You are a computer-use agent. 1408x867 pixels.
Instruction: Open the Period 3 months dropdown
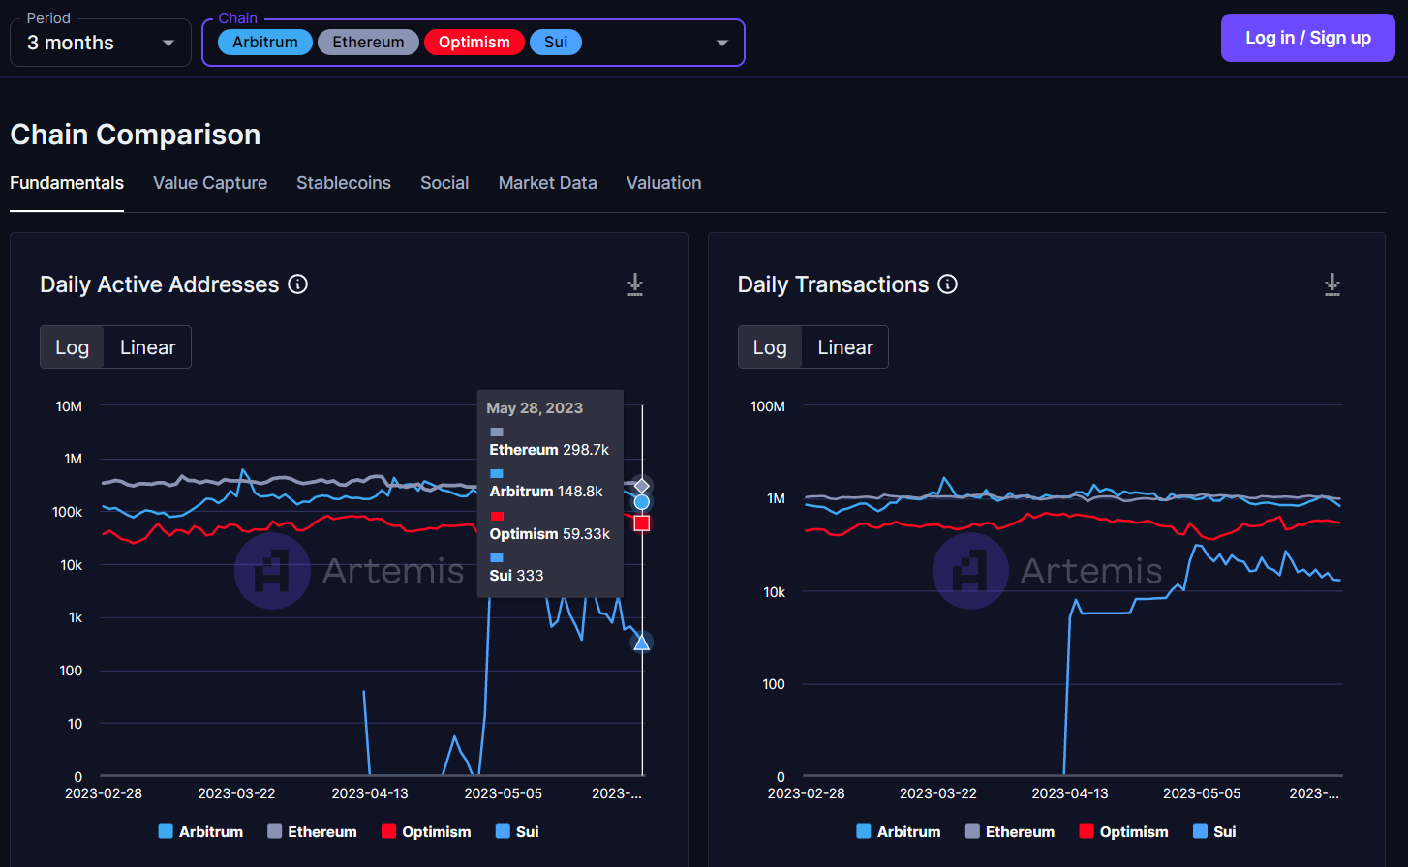(x=100, y=43)
